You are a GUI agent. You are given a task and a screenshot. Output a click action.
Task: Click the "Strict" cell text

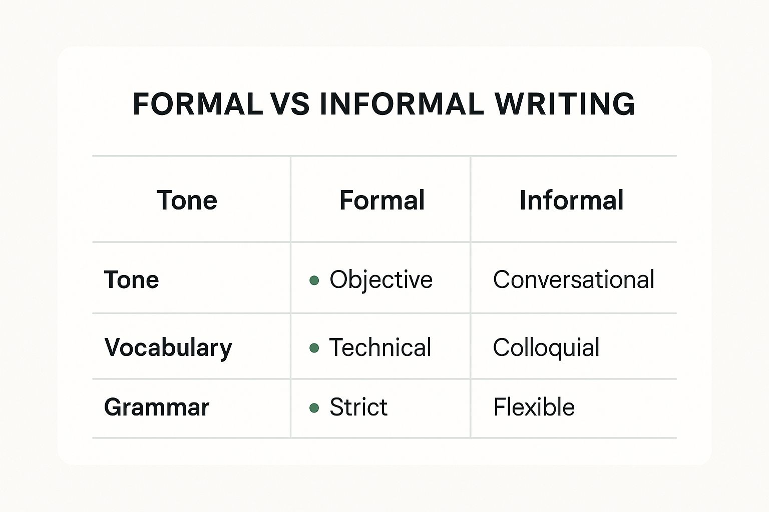[x=358, y=407]
